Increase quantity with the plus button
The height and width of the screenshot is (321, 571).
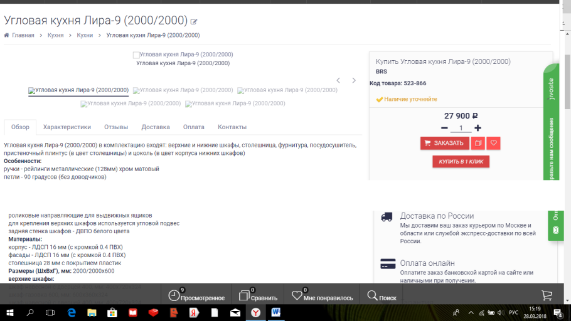click(x=478, y=128)
